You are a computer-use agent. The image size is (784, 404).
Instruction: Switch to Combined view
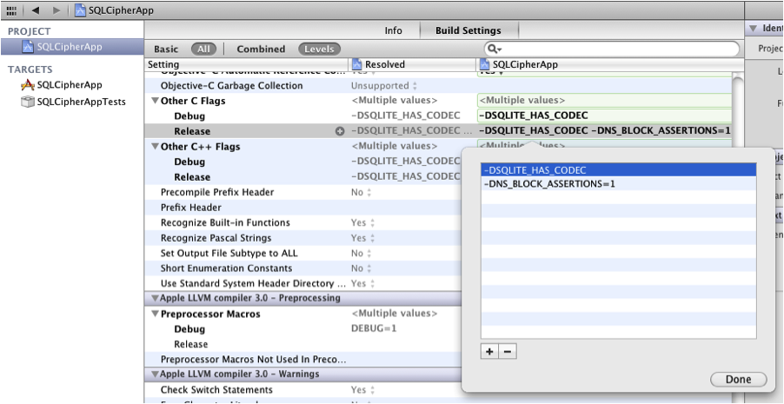point(261,49)
